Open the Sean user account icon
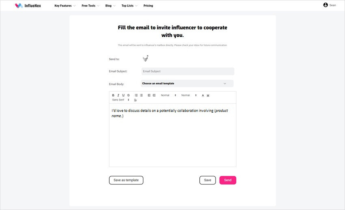Image resolution: width=345 pixels, height=210 pixels. [x=326, y=5]
